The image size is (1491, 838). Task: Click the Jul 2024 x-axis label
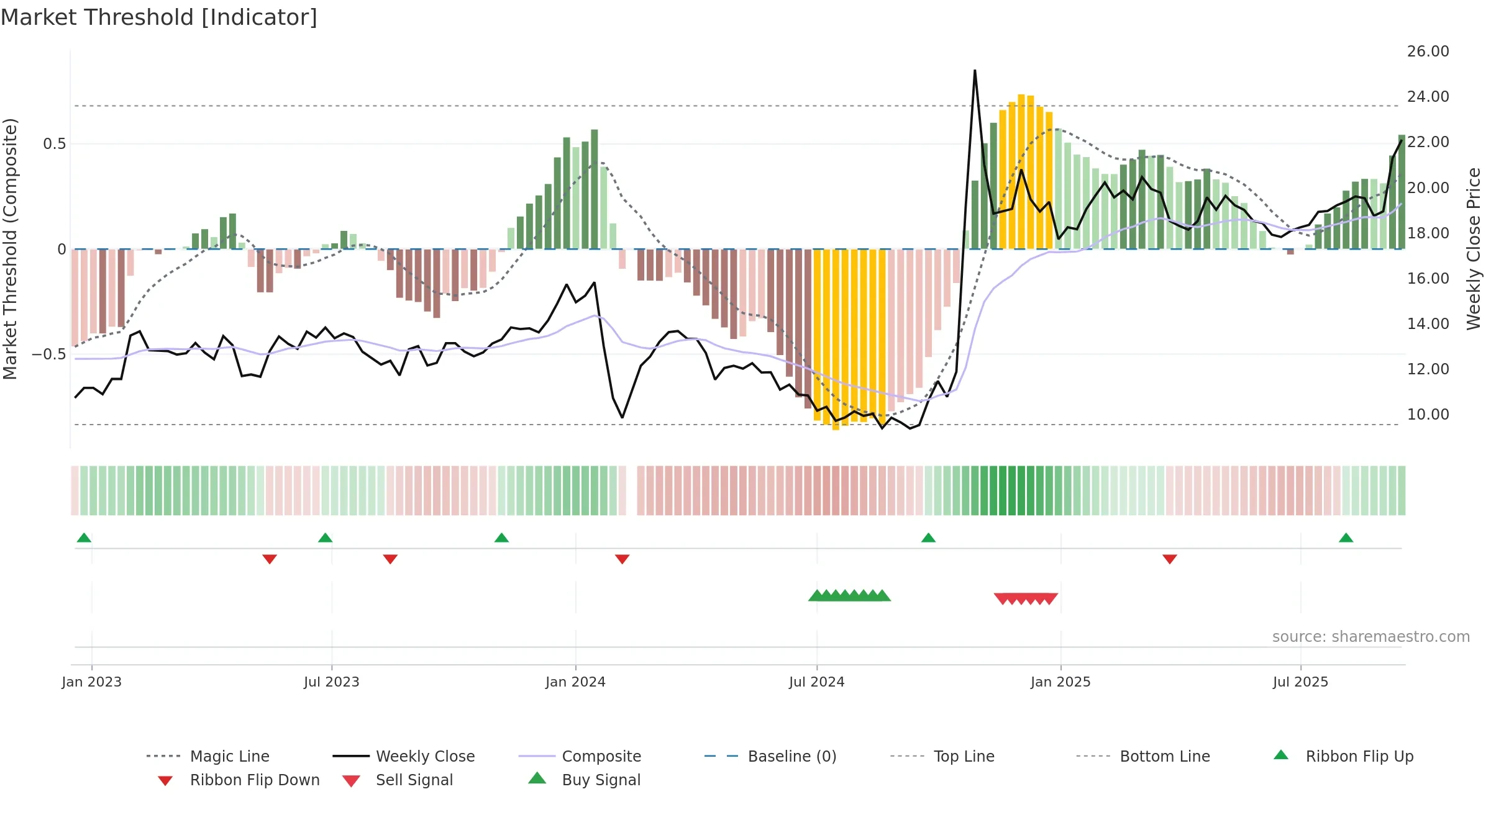coord(816,682)
